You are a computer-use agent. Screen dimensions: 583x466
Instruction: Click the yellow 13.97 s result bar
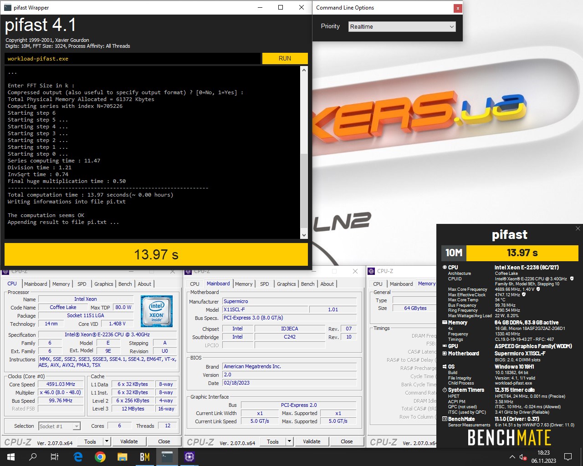pyautogui.click(x=156, y=254)
